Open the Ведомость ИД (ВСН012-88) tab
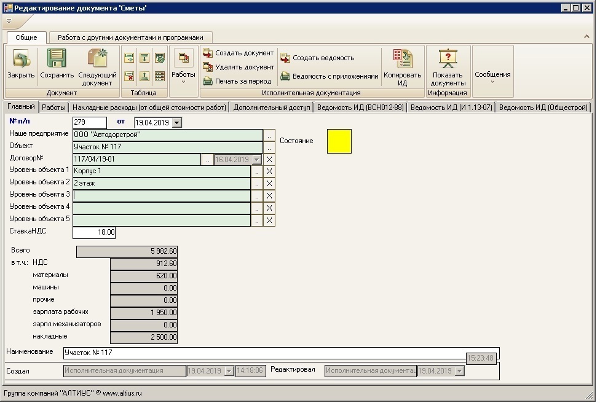This screenshot has height=403, width=600. pos(360,108)
